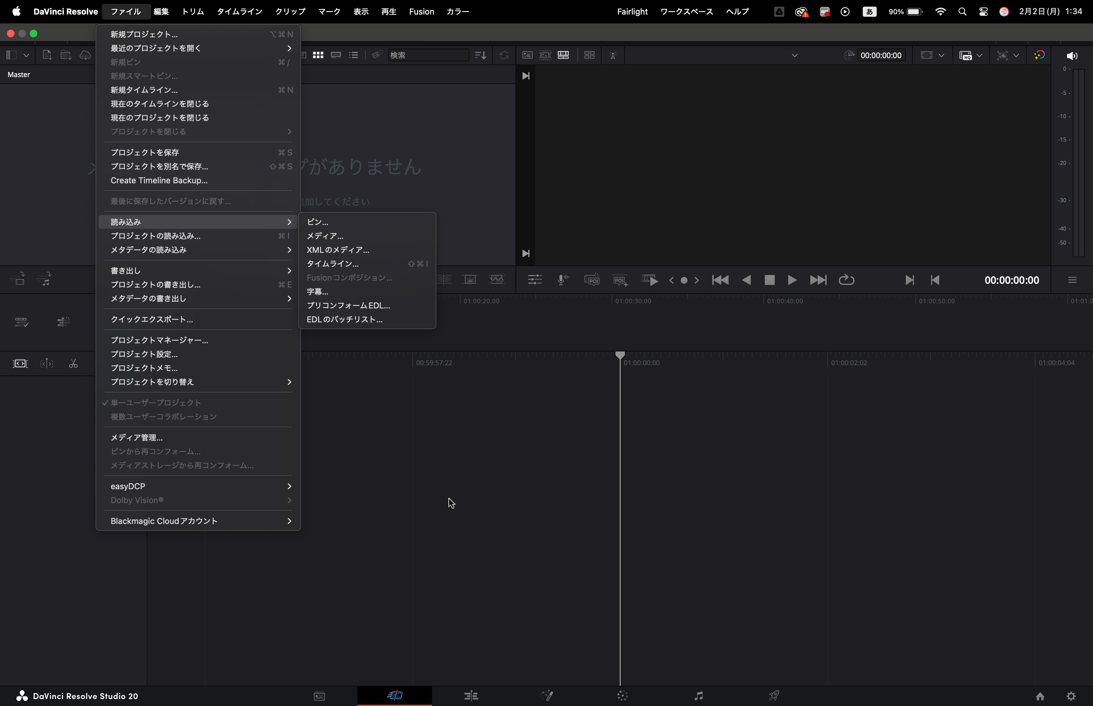Switch media pool to list view

(x=353, y=55)
